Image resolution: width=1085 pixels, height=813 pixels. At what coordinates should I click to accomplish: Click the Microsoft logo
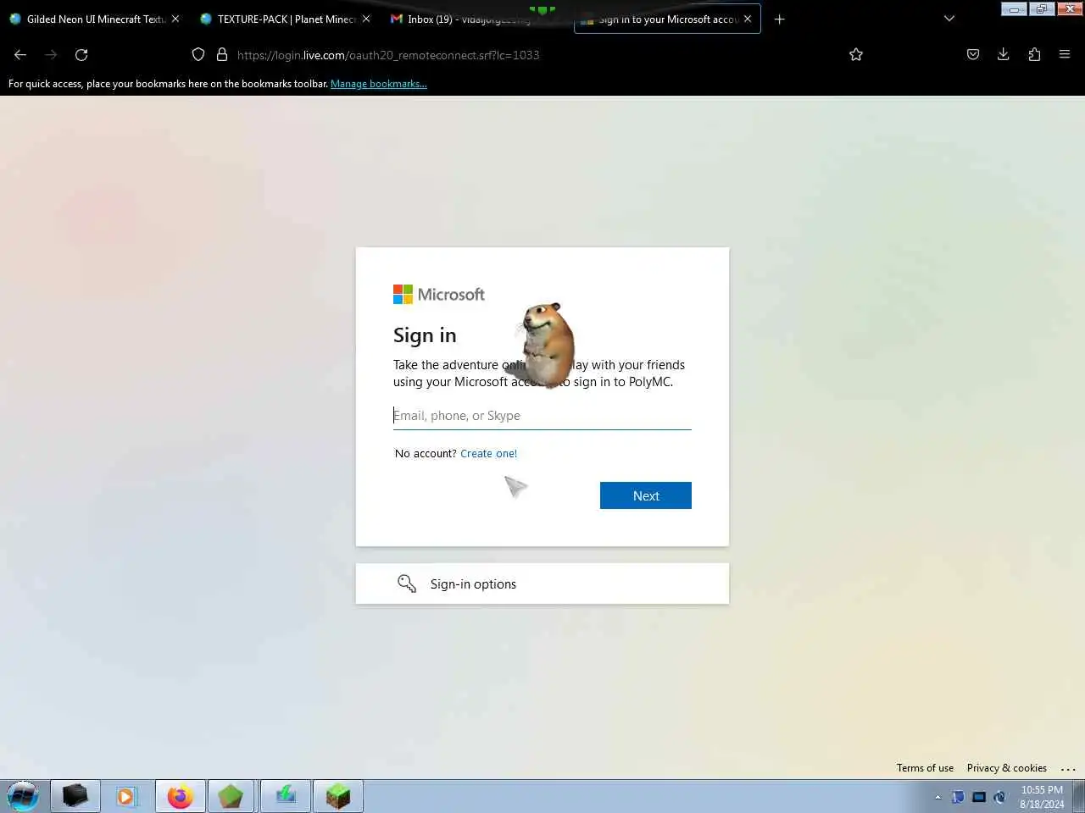click(x=439, y=295)
